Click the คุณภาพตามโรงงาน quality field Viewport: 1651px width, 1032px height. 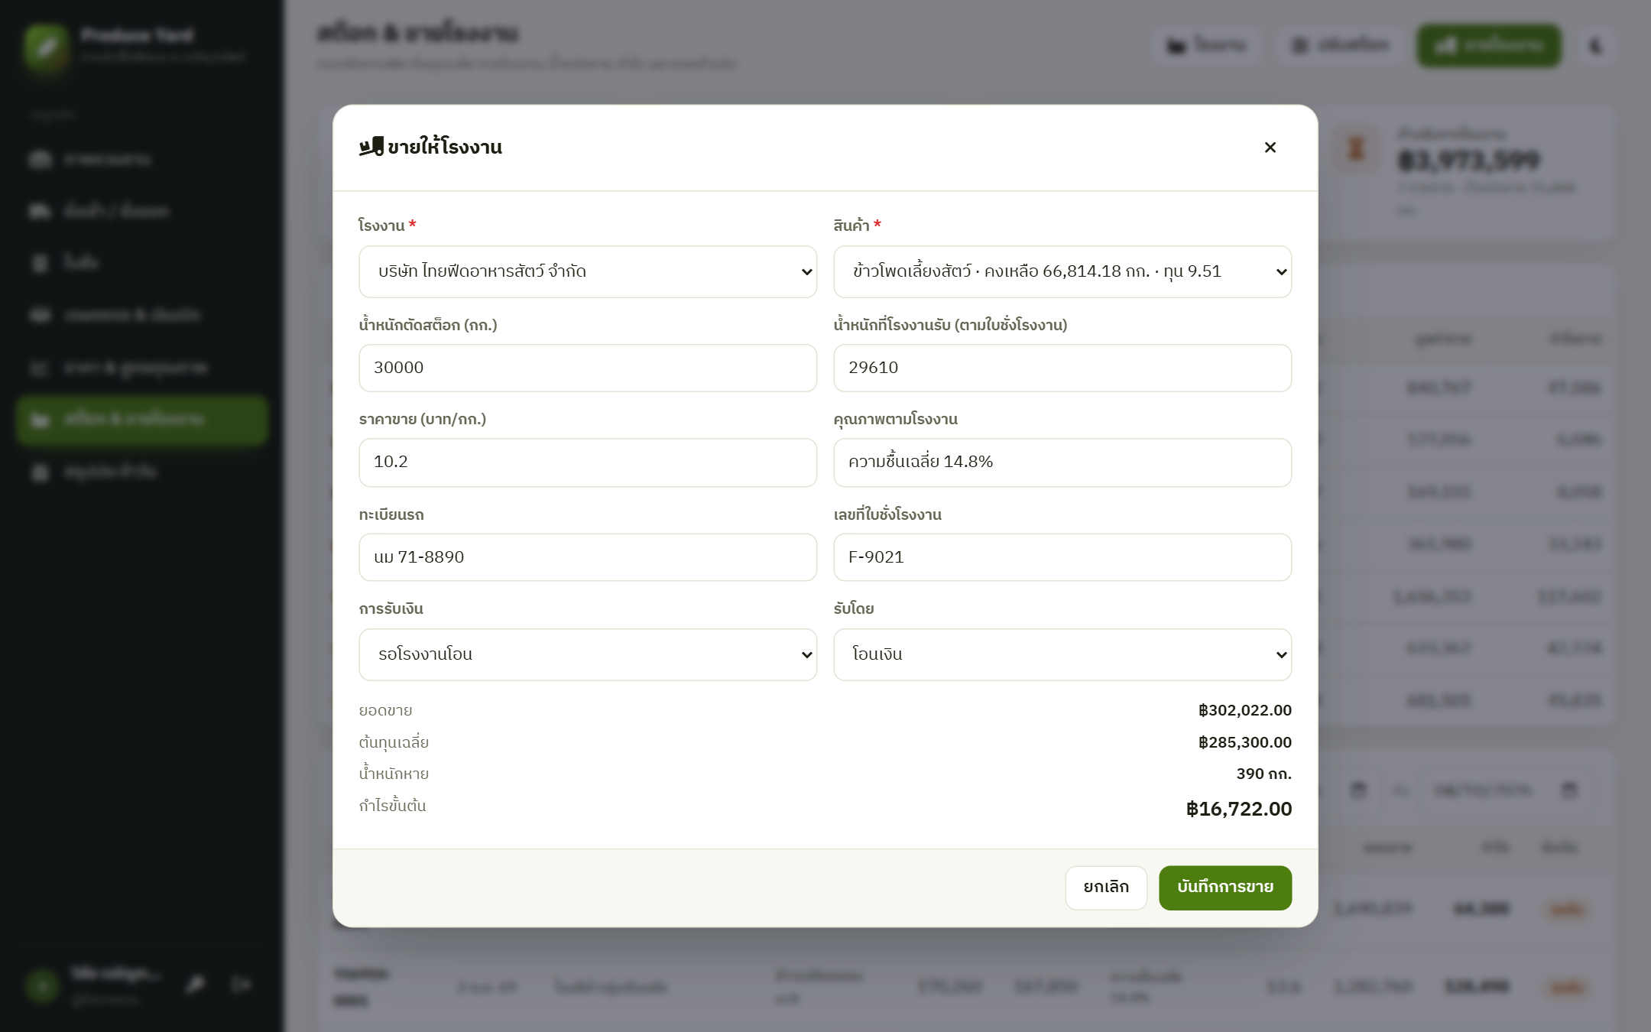(x=1062, y=462)
